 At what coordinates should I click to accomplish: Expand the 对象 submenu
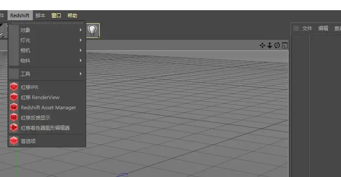pos(47,30)
